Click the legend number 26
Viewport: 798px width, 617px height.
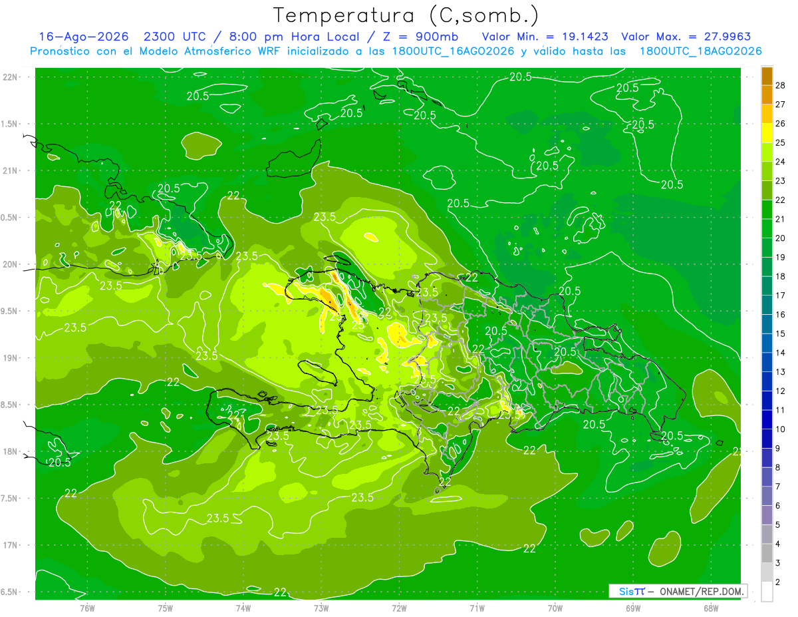point(781,124)
